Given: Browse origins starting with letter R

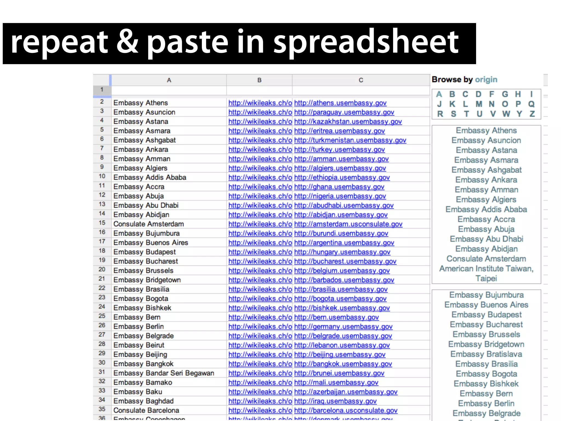Looking at the screenshot, I should (x=440, y=114).
